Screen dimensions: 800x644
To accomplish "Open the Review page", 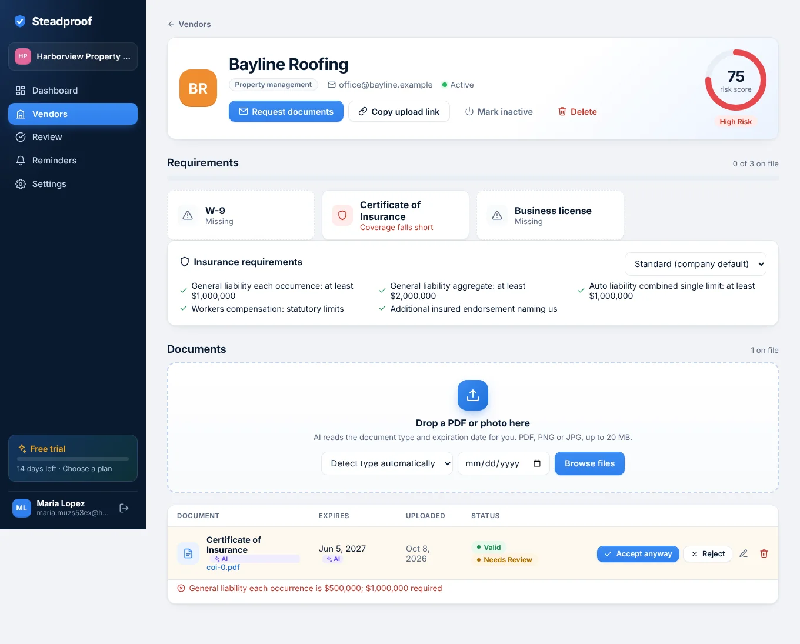I will click(73, 137).
